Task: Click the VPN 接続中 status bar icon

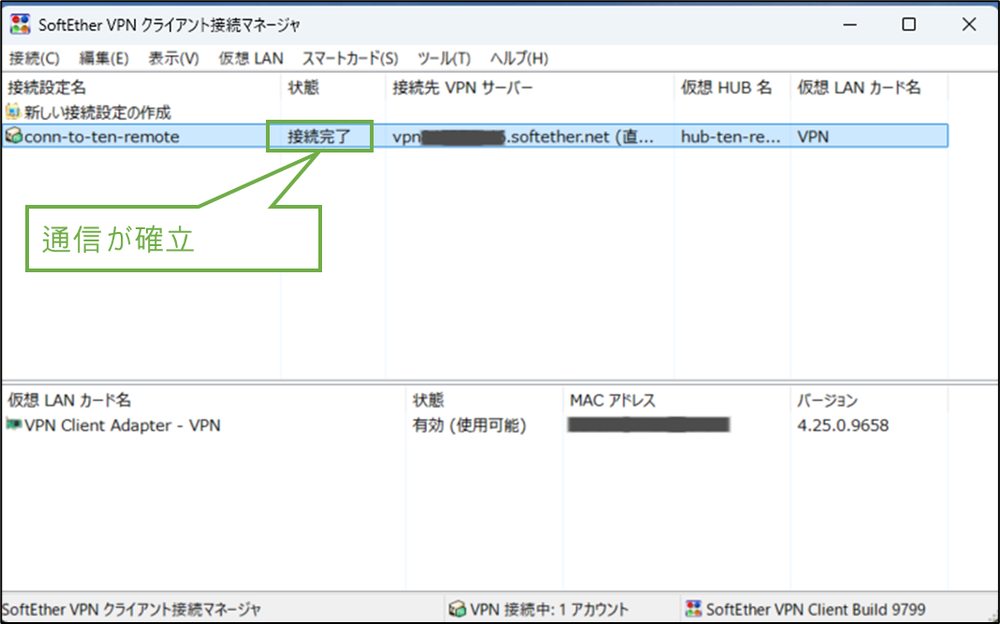Action: tap(457, 609)
